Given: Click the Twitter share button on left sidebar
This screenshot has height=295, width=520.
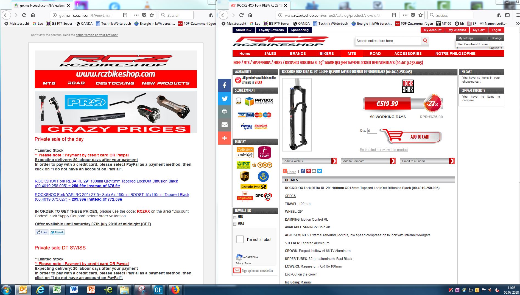Looking at the screenshot, I should [225, 99].
